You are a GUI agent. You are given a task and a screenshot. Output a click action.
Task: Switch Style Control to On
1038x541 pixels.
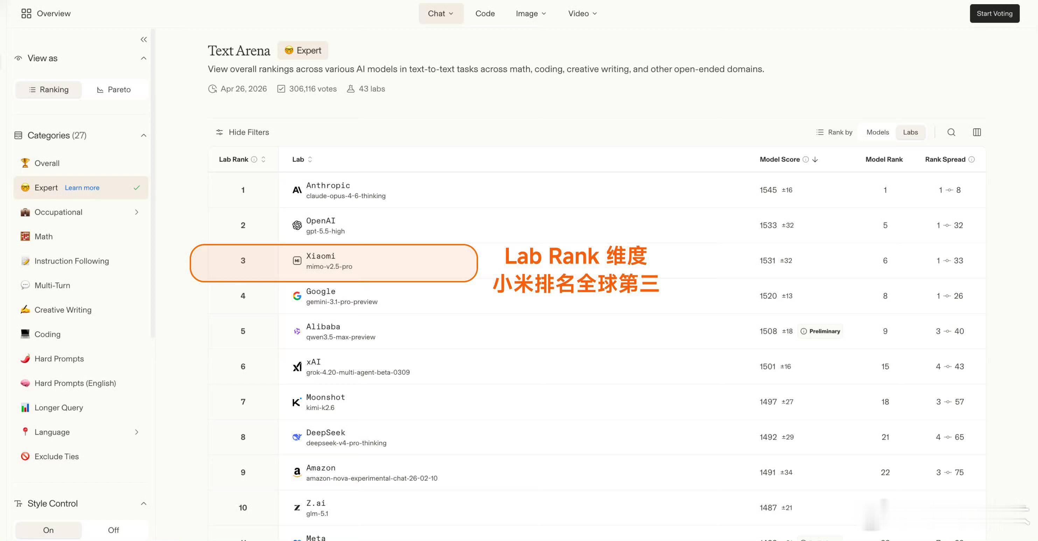[x=48, y=530]
